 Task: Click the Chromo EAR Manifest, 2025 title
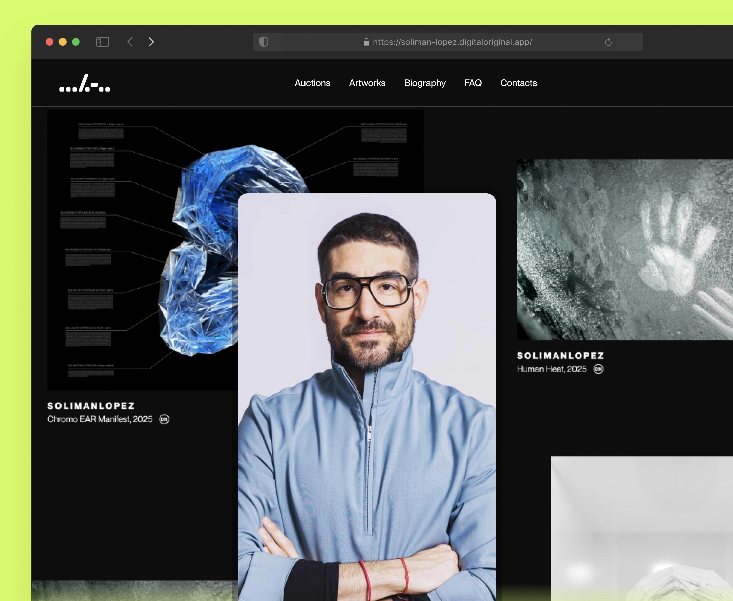tap(100, 419)
